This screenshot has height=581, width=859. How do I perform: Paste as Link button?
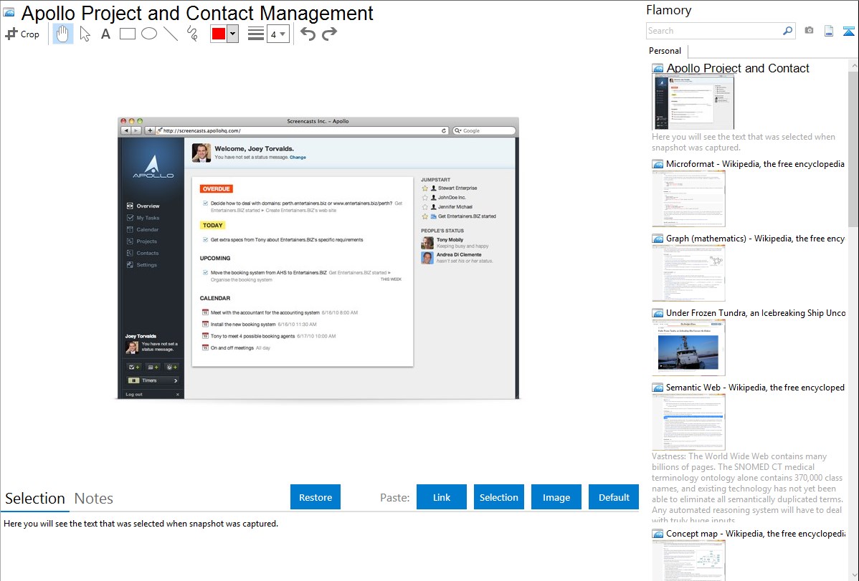point(442,497)
